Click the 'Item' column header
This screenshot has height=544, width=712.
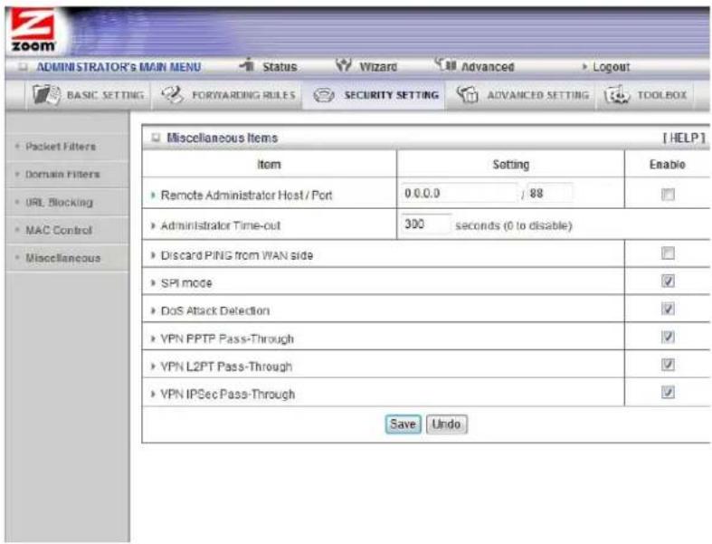pyautogui.click(x=269, y=164)
